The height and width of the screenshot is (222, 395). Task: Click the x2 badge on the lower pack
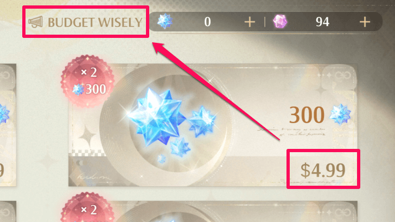86,207
